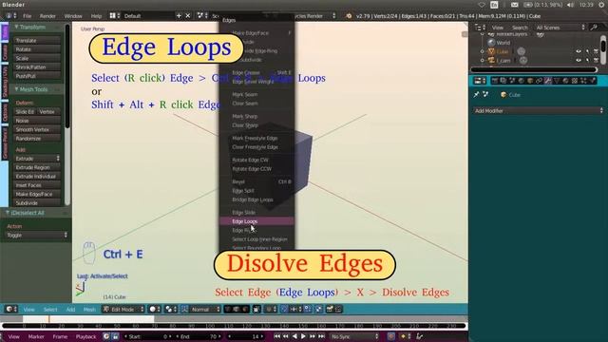608x342 pixels.
Task: Delete screen layout with X icon
Action: coord(188,15)
